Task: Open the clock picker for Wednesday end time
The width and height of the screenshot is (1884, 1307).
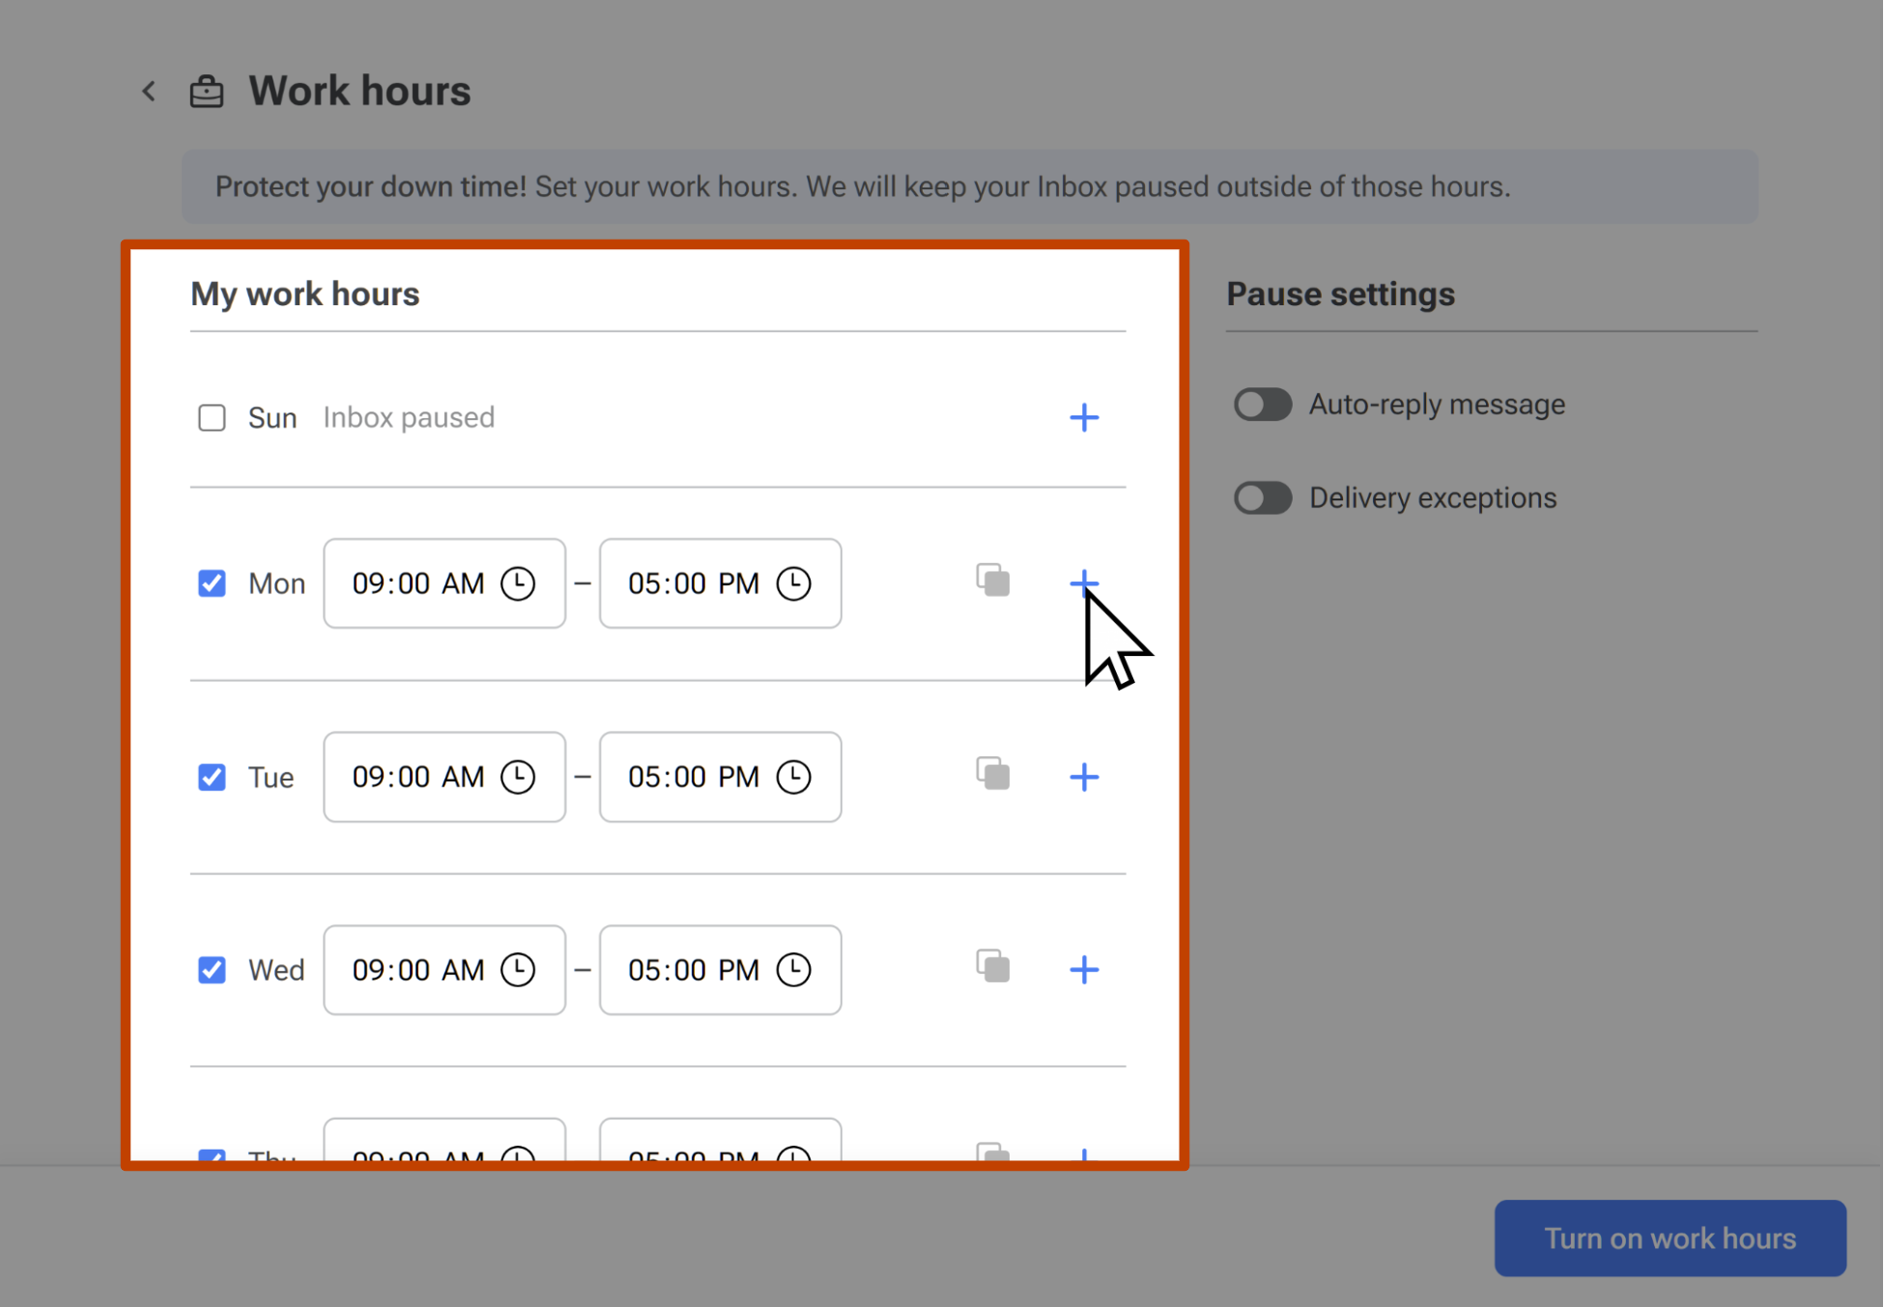Action: pyautogui.click(x=794, y=970)
